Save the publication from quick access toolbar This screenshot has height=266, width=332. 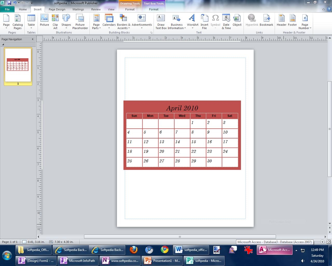point(9,3)
